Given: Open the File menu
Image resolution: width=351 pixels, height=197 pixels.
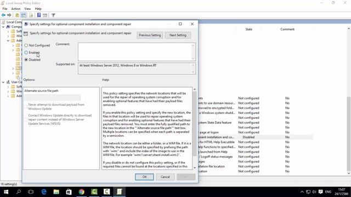Looking at the screenshot, I should 5,9.
